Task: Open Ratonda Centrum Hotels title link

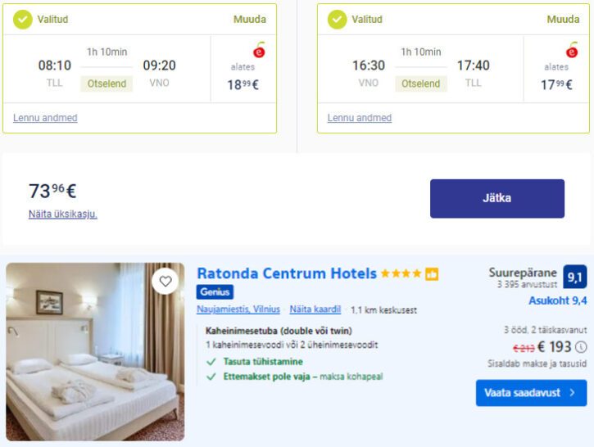Action: [287, 273]
